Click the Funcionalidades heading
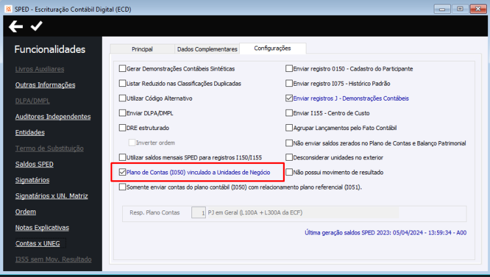The width and height of the screenshot is (490, 277). [x=50, y=50]
